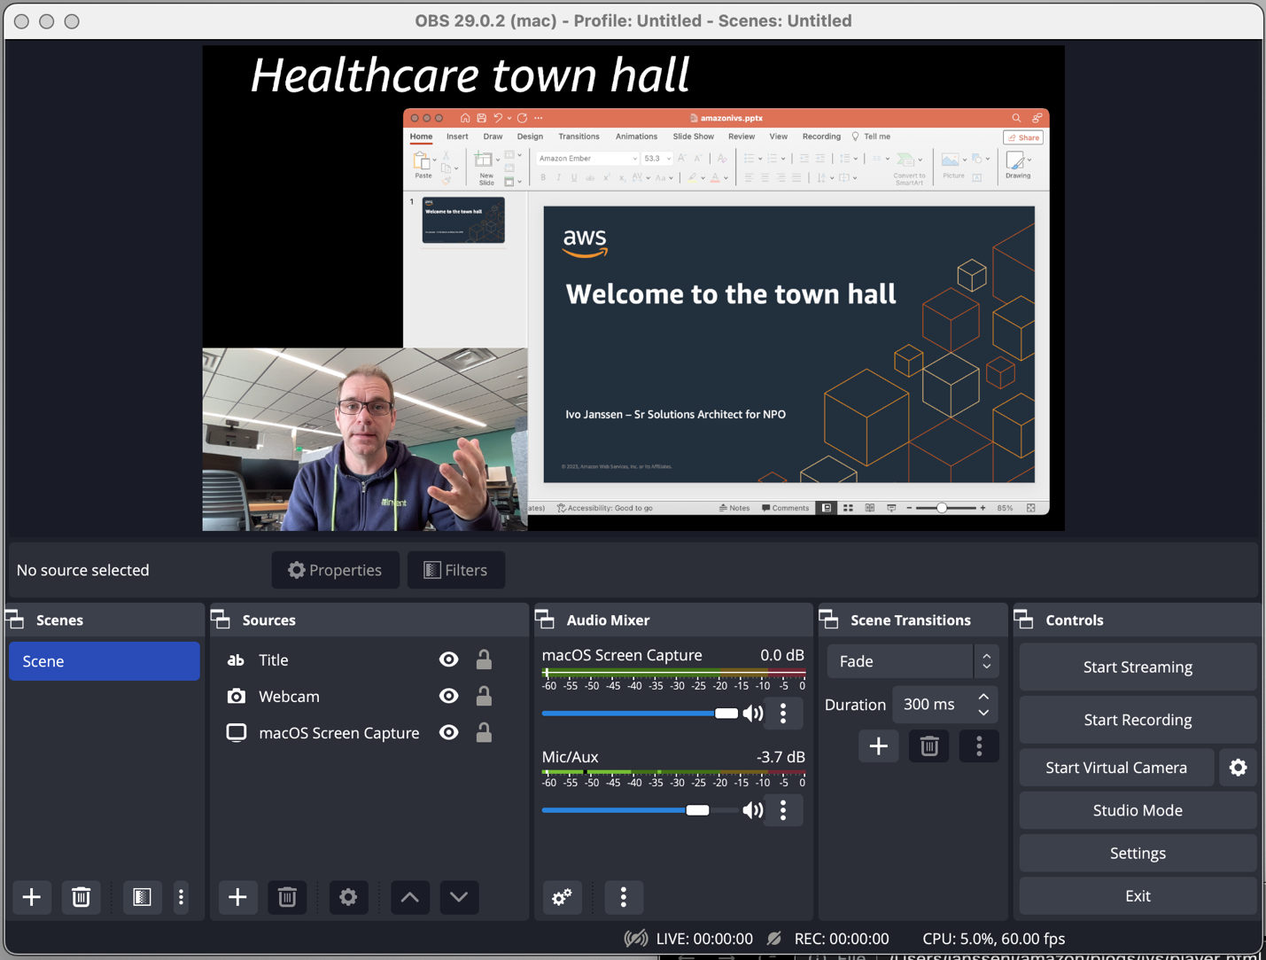1266x960 pixels.
Task: Adjust the Mic/Aux volume slider
Action: pyautogui.click(x=698, y=809)
